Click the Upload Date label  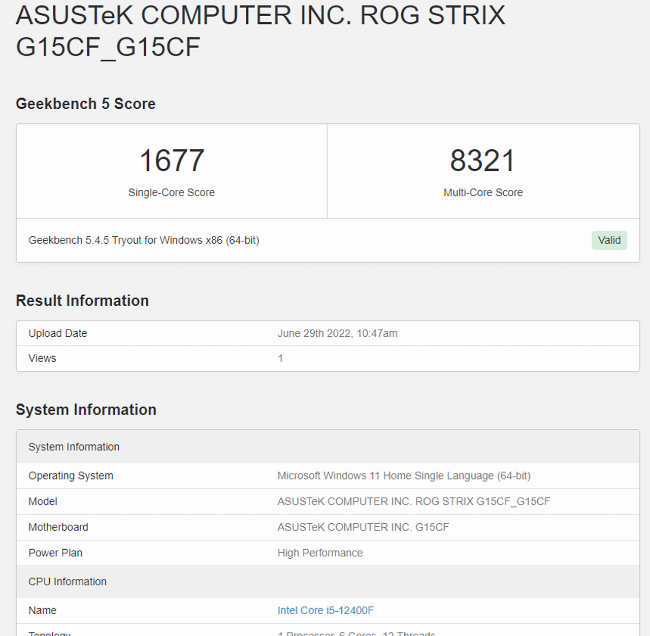(58, 333)
